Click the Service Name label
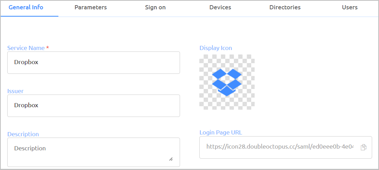This screenshot has height=170, width=379. [x=26, y=48]
